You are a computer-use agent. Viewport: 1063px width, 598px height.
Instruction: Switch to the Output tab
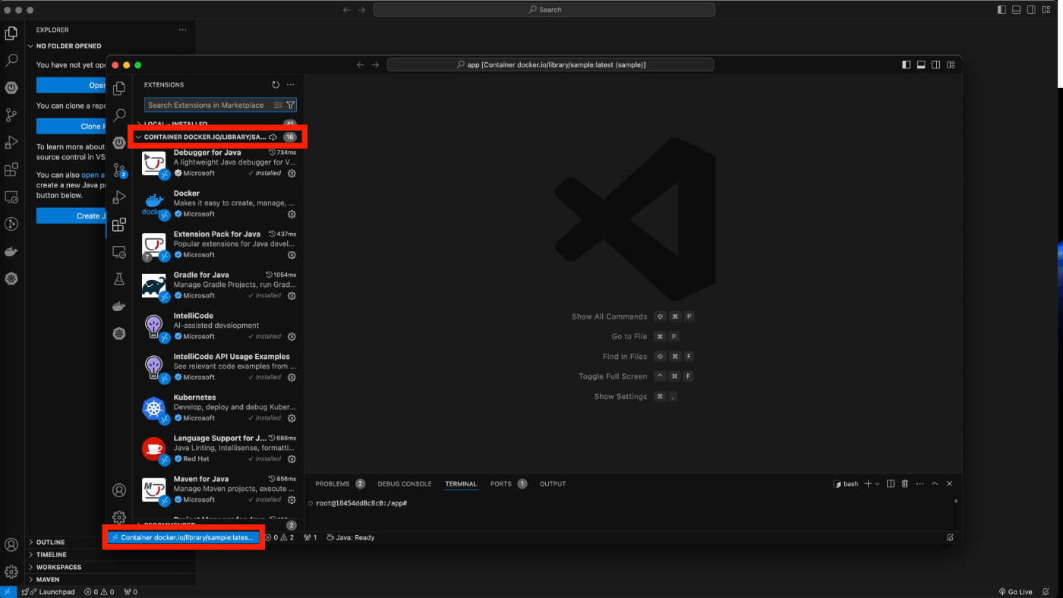(553, 483)
